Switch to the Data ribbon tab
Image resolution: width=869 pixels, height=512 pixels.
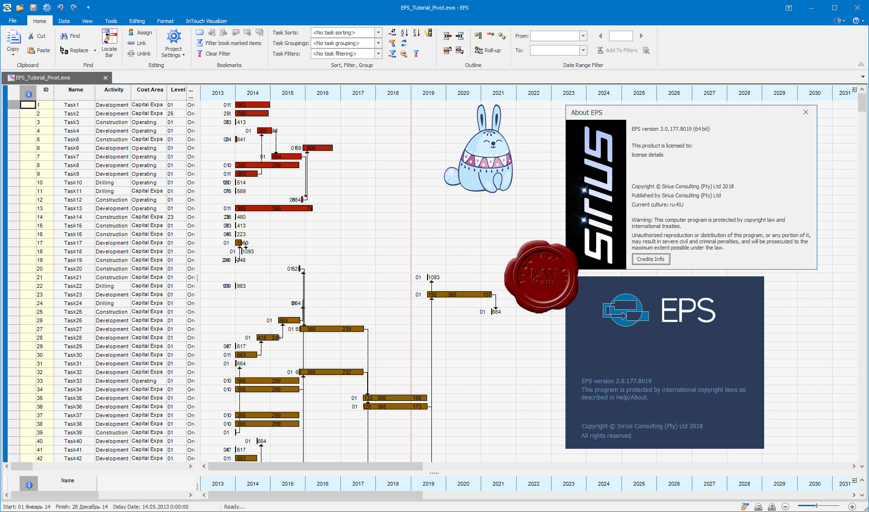click(x=64, y=21)
